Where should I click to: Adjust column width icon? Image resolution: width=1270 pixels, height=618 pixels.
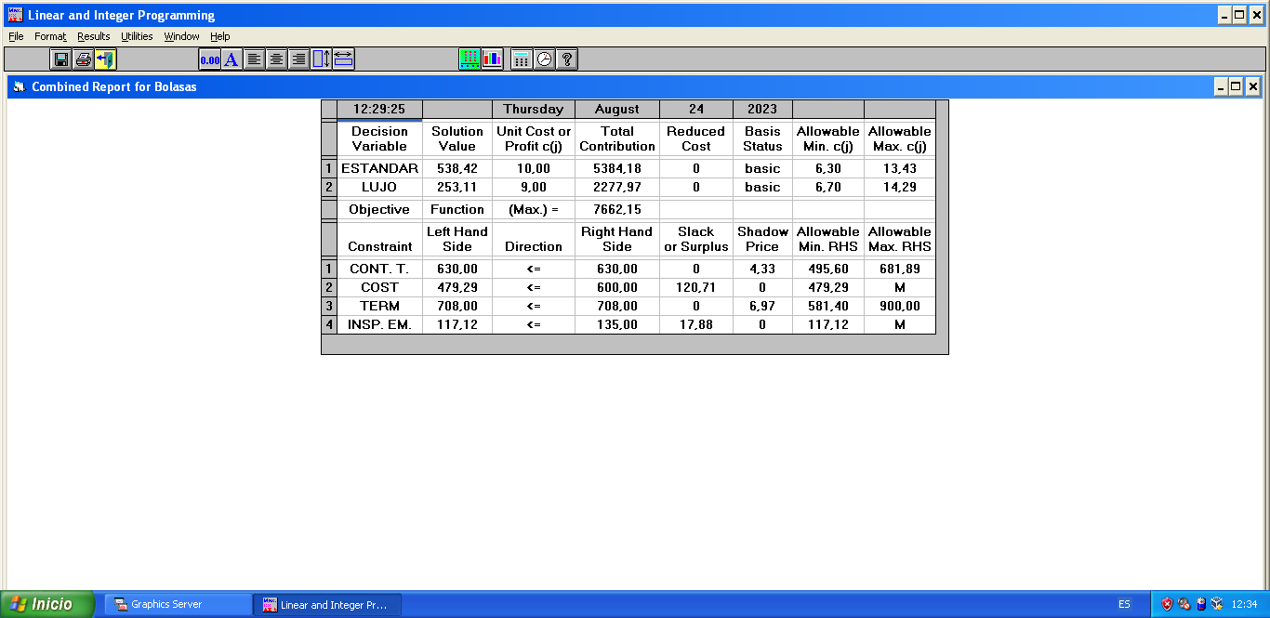pyautogui.click(x=343, y=59)
